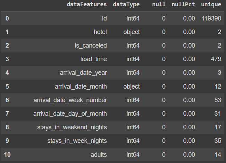Screen dimensions: 226x163
Task: Select the 'hotel' feature cell
Action: 100,32
